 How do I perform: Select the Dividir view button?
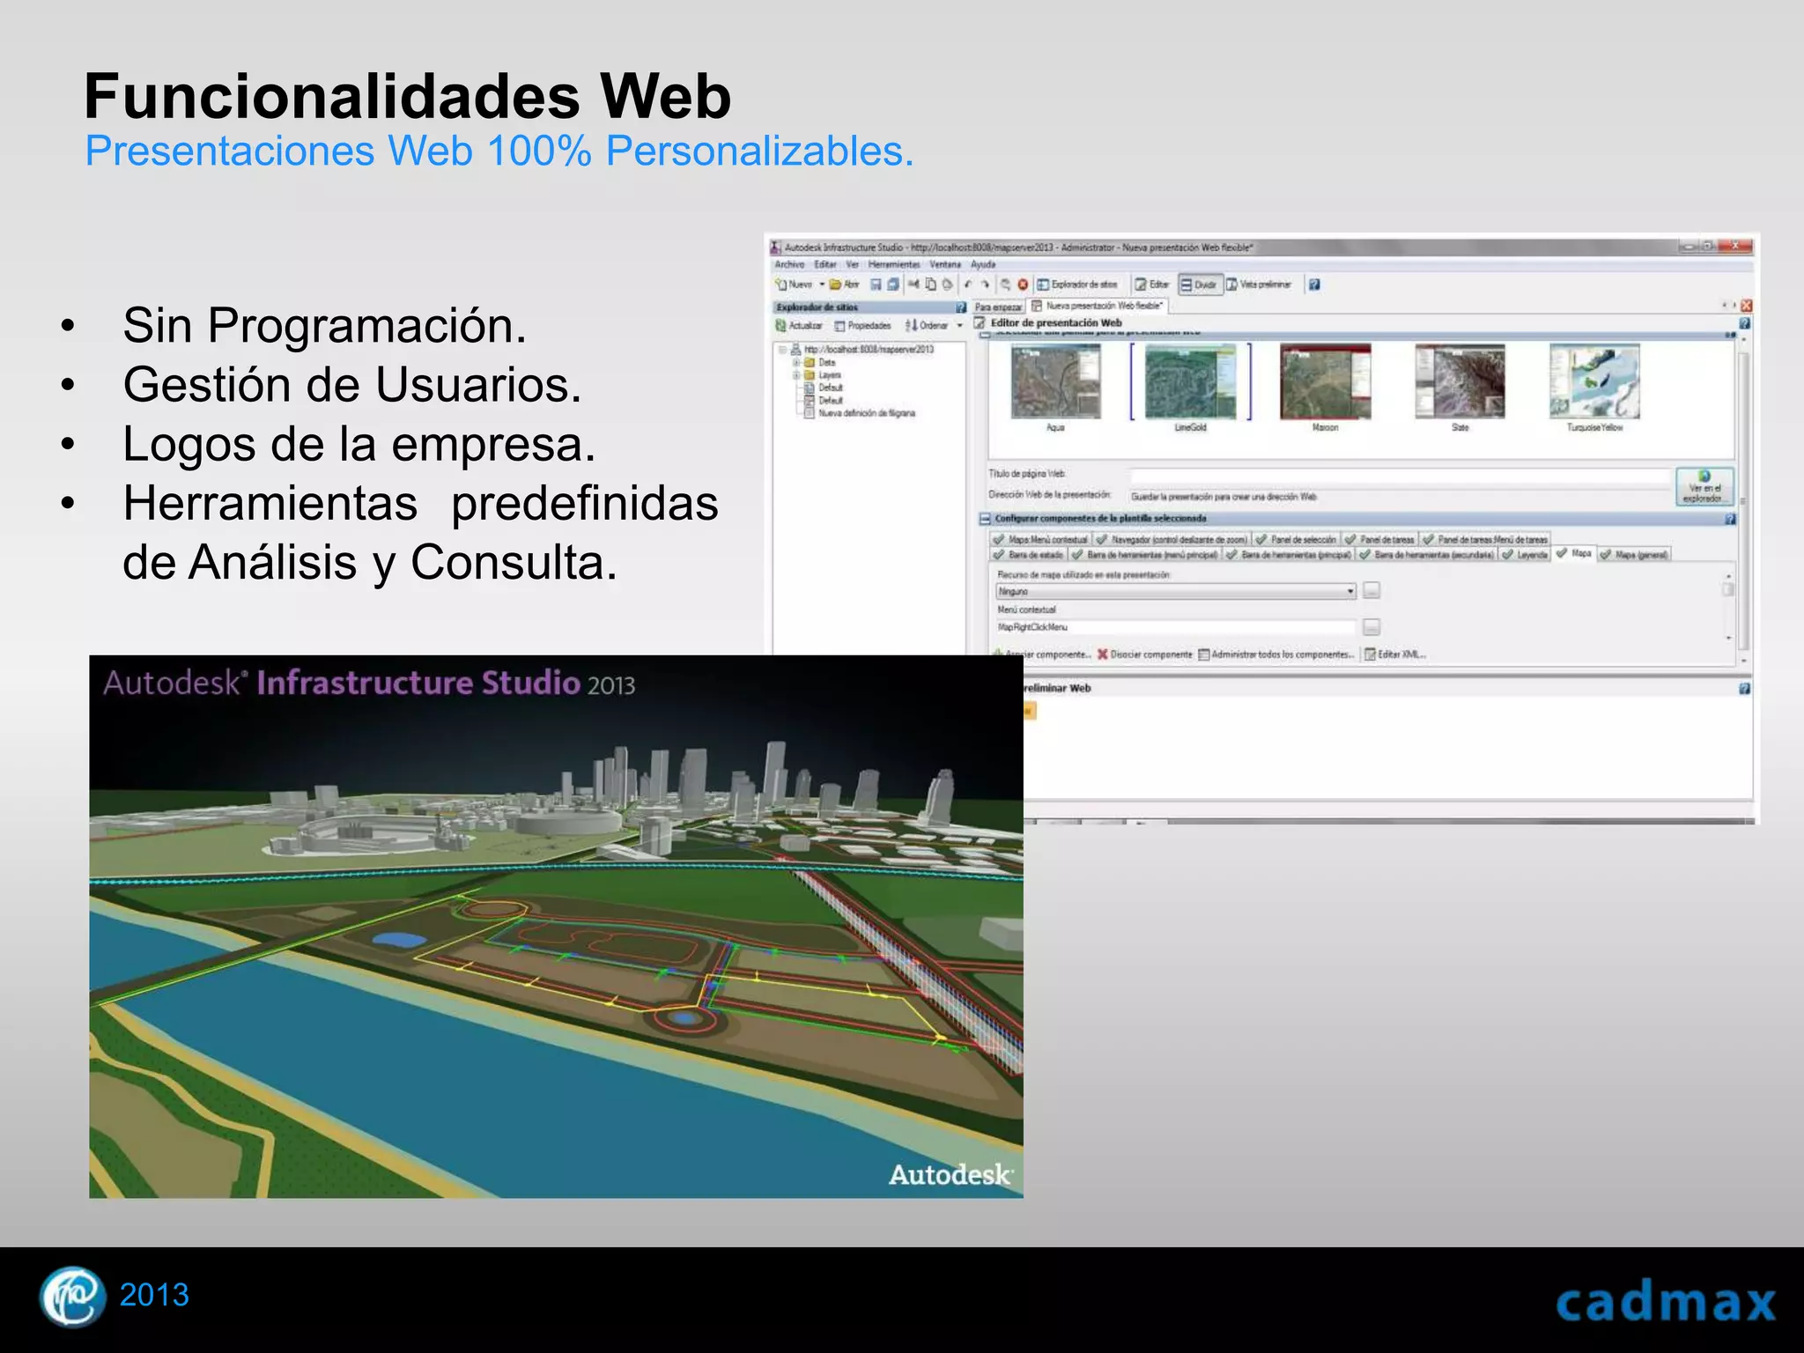click(x=1201, y=285)
